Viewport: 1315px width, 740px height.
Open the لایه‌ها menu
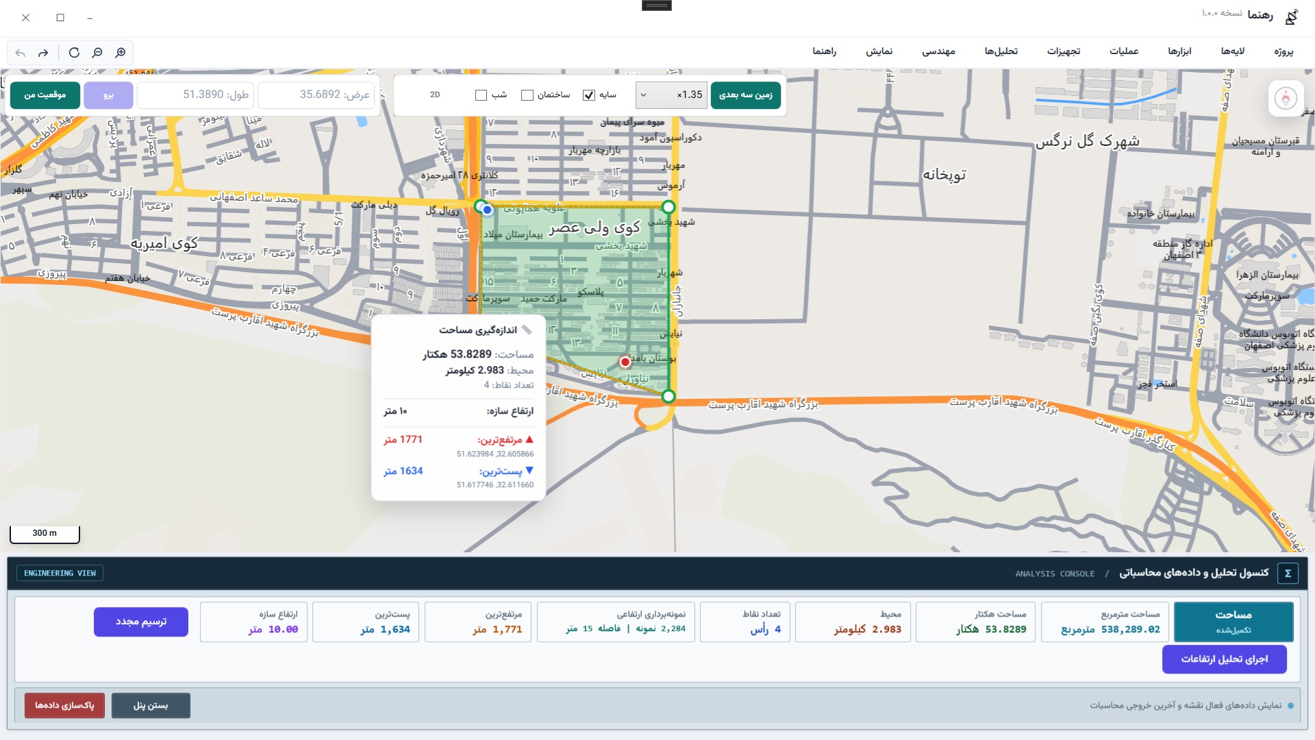tap(1233, 51)
